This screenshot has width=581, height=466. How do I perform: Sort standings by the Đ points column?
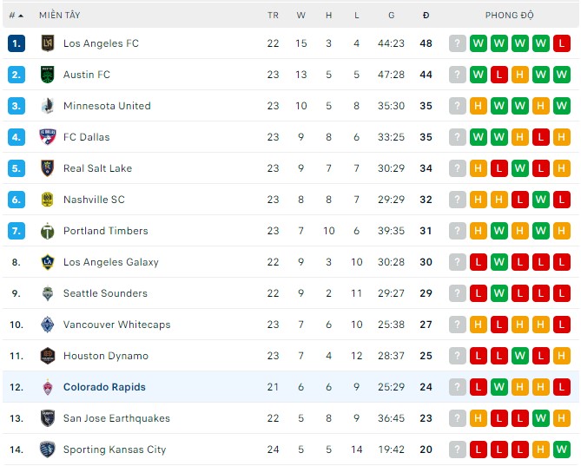click(426, 16)
